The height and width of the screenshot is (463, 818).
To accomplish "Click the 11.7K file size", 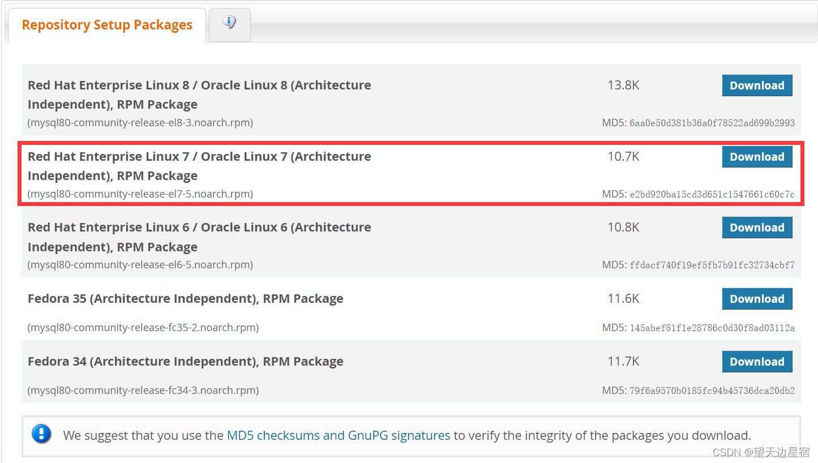I will coord(623,362).
